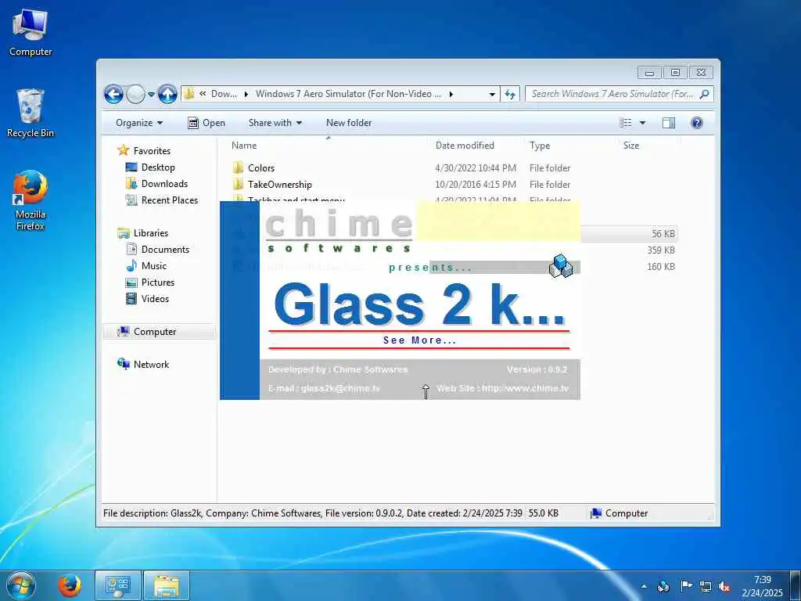Sort by Type column header
Screen dimensions: 801x601
click(540, 146)
